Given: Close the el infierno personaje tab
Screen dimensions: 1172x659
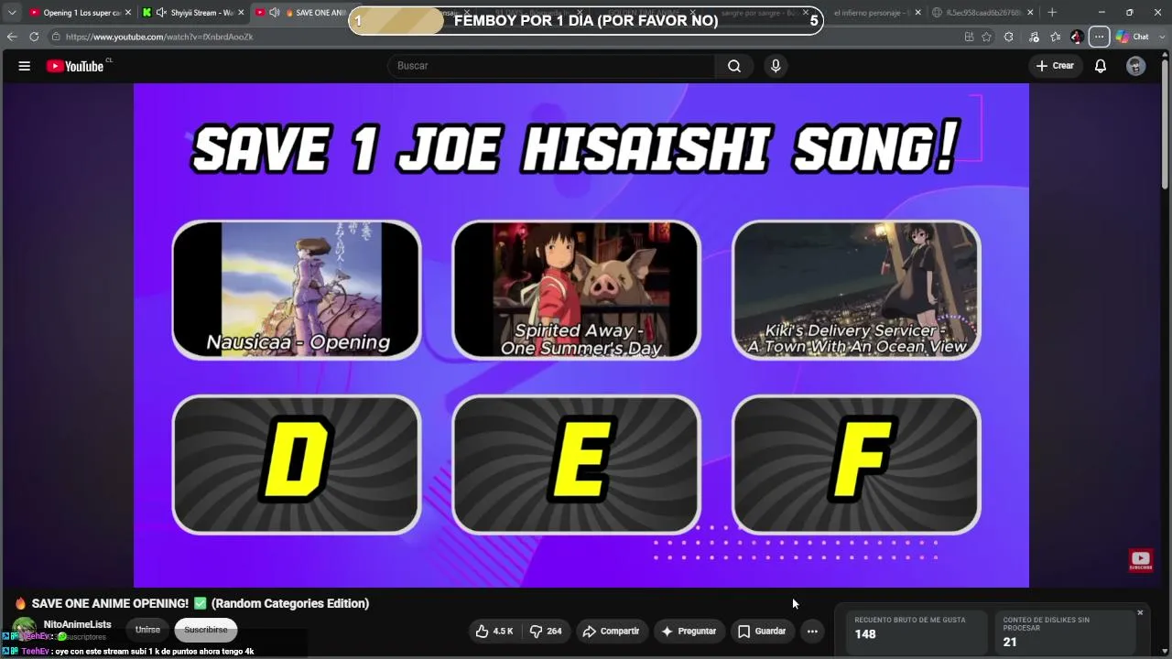Looking at the screenshot, I should [x=917, y=13].
